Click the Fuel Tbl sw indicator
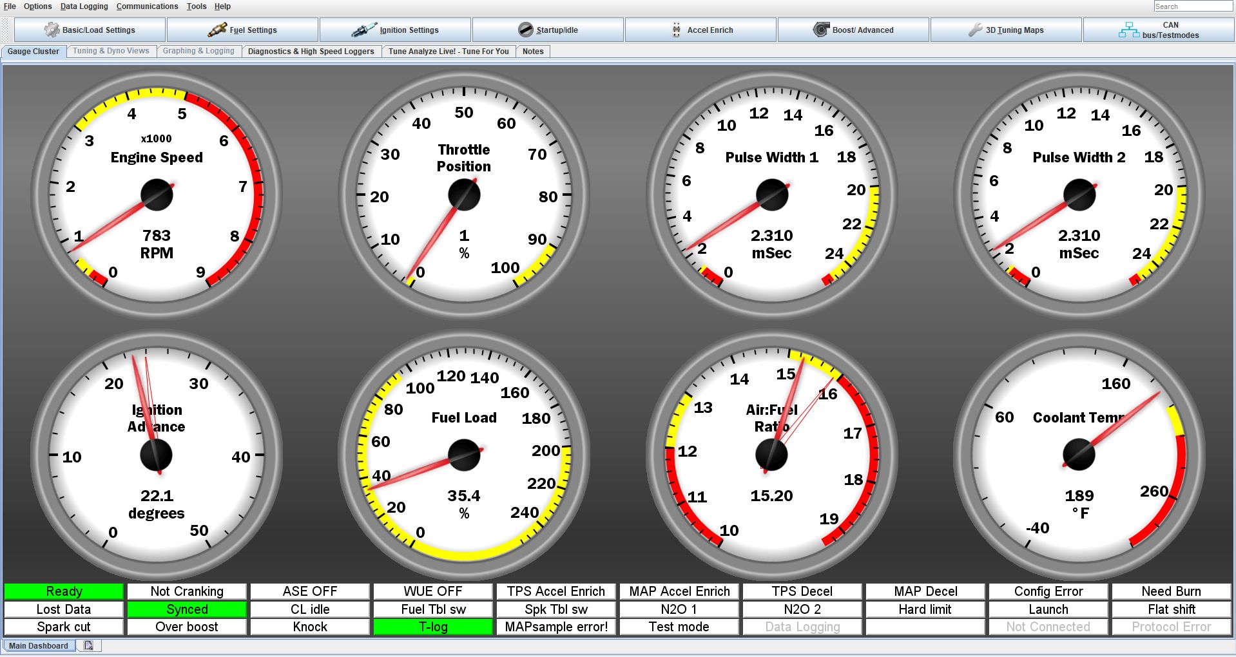The height and width of the screenshot is (657, 1236). [x=433, y=609]
